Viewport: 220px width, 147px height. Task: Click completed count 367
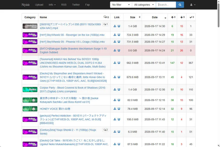pyautogui.click(x=191, y=63)
